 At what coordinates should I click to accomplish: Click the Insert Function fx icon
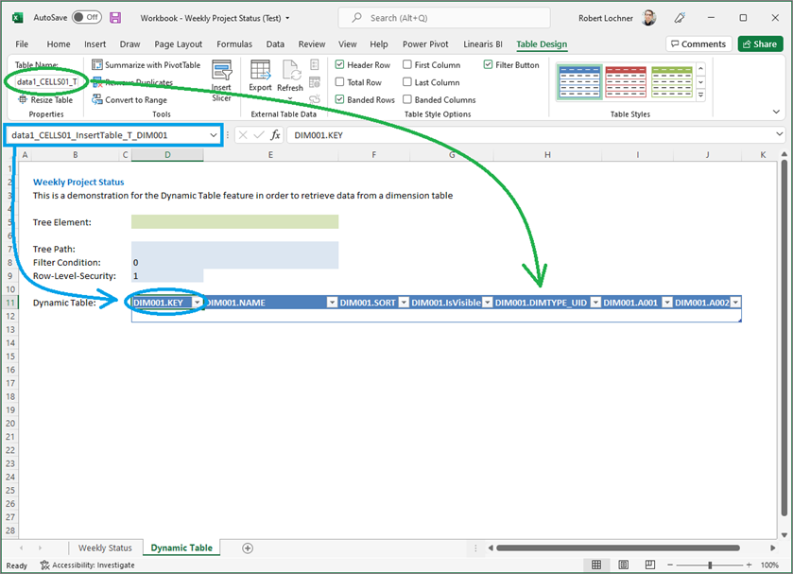pos(275,135)
